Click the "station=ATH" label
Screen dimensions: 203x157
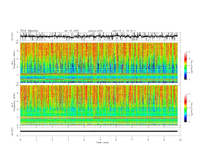pos(95,31)
